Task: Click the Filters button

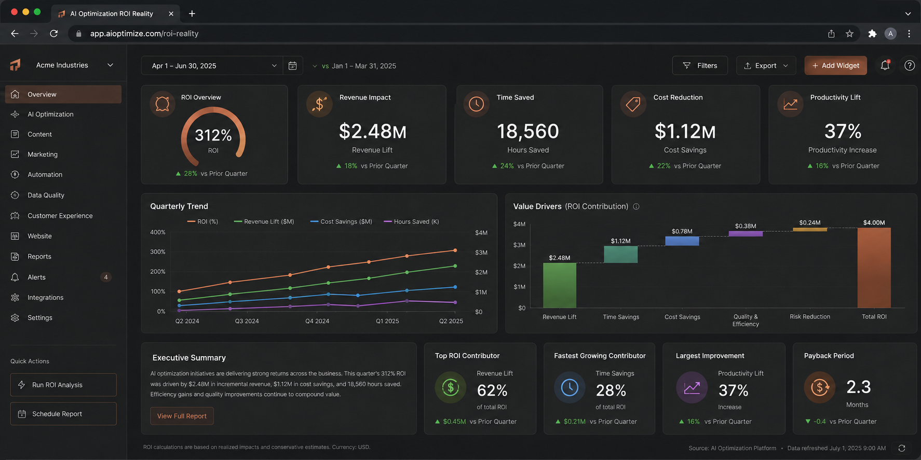Action: point(700,65)
